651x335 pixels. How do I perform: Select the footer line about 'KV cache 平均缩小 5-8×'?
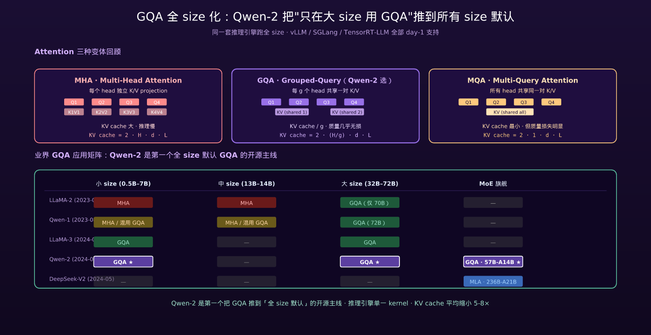coord(330,303)
